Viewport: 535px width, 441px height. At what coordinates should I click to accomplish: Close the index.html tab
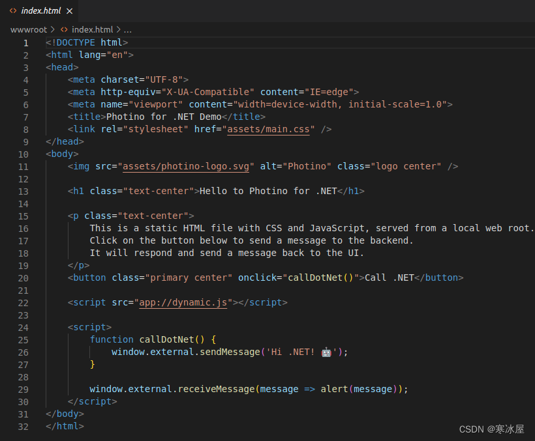pos(70,11)
